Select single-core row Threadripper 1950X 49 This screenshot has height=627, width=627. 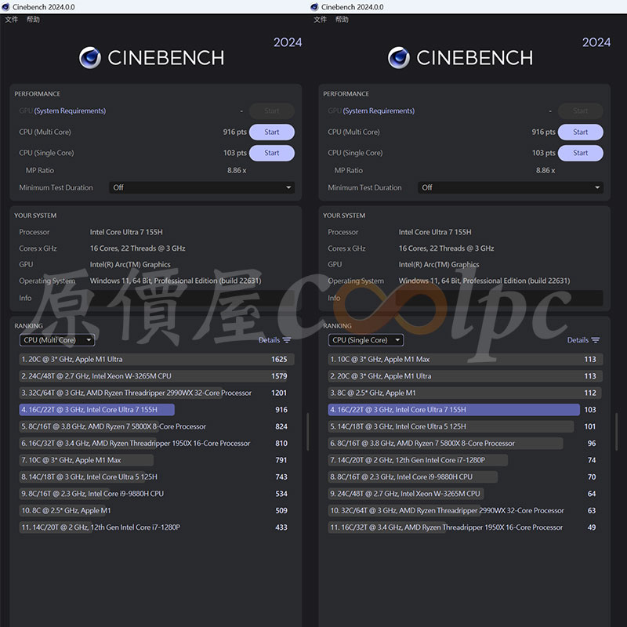tap(466, 527)
